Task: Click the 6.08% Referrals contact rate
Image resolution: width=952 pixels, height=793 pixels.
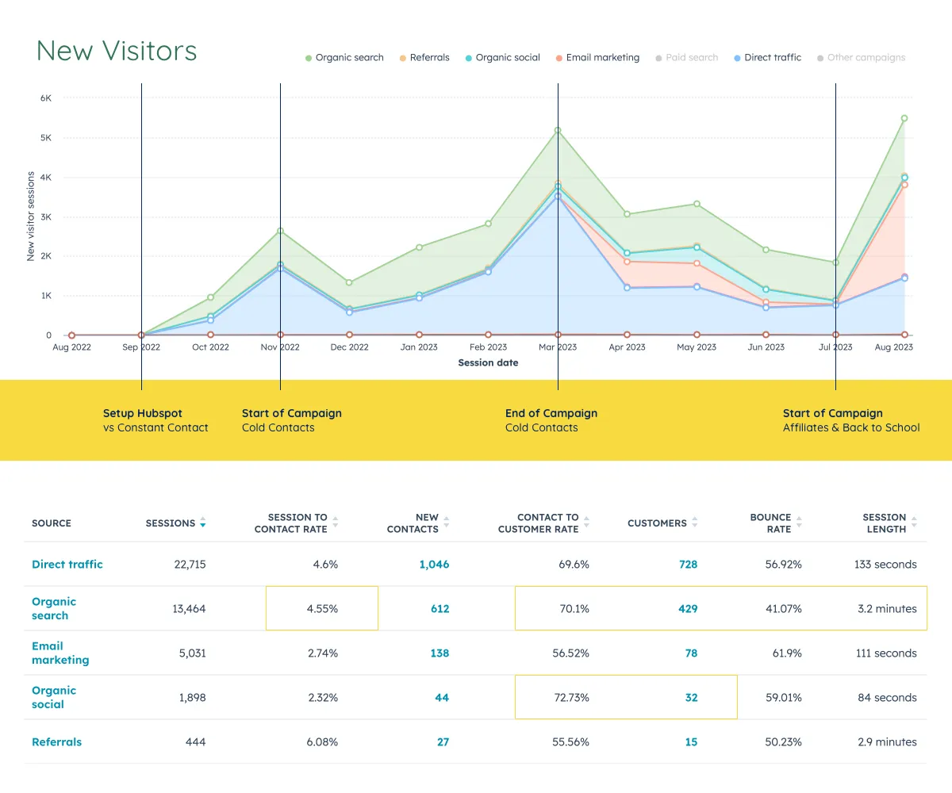Action: coord(321,742)
